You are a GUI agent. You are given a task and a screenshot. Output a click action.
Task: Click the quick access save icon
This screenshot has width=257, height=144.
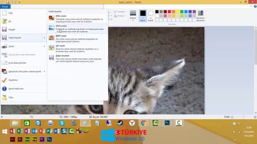click(8, 2)
